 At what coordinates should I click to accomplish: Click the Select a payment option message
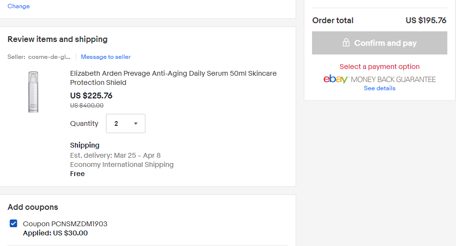pyautogui.click(x=379, y=67)
